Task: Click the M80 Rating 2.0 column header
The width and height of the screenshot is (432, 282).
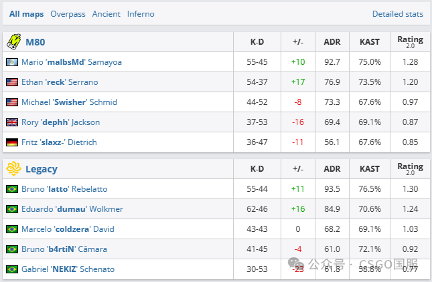Action: click(x=411, y=42)
